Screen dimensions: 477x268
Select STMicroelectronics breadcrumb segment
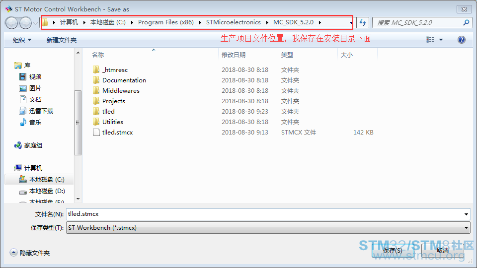tap(234, 22)
